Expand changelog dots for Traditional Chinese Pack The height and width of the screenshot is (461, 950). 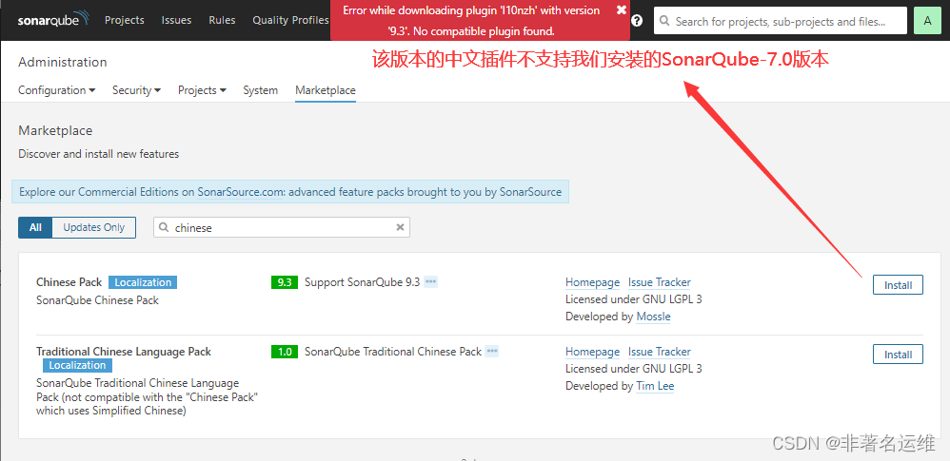point(492,352)
